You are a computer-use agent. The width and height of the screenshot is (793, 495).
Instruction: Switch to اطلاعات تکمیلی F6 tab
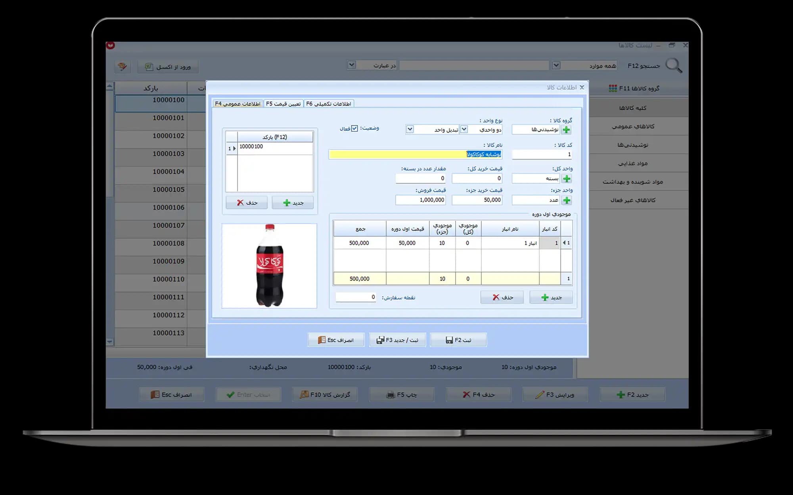coord(329,104)
